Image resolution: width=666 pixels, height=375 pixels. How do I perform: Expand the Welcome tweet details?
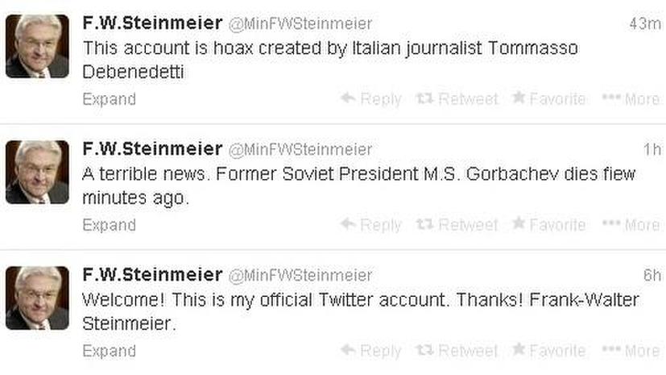point(110,351)
